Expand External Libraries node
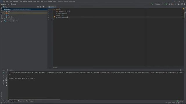 click(x=3, y=19)
